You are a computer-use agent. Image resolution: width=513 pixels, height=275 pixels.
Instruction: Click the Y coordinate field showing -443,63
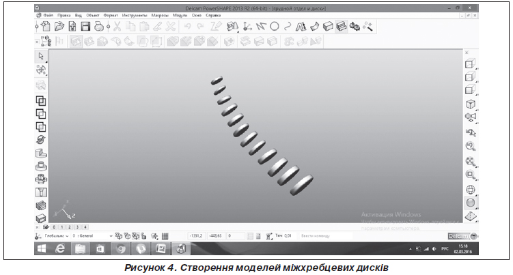click(216, 235)
